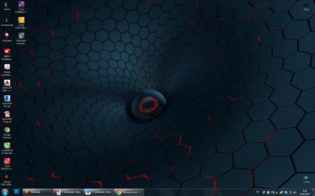The image size is (315, 196).
Task: Switch to the Chrome Mynumer.com taskbar window
Action: tap(129, 193)
